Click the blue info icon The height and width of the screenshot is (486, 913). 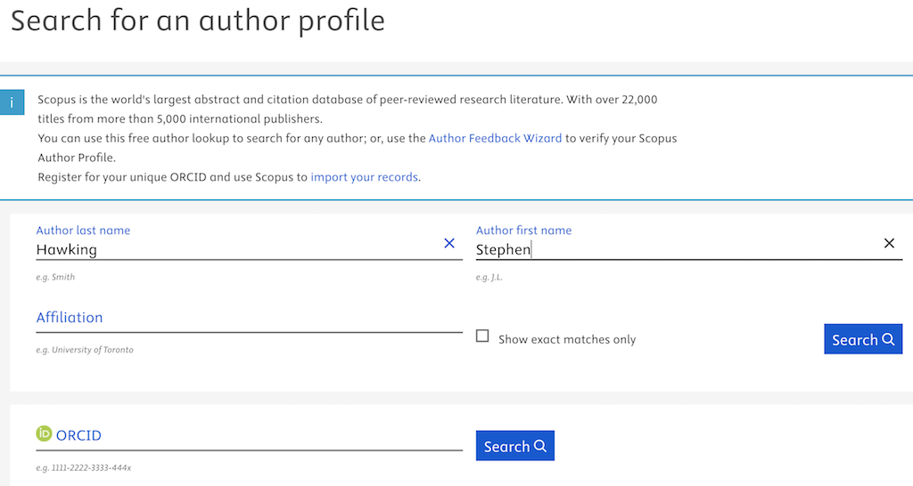pos(11,102)
